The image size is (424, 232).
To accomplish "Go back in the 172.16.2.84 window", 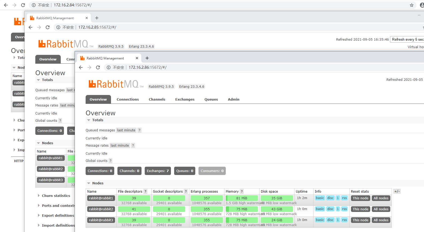I will click(6, 5).
